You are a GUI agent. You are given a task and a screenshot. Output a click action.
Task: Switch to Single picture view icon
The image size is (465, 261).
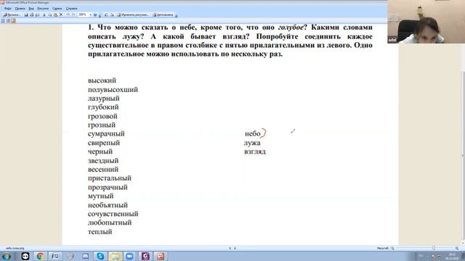13,21
